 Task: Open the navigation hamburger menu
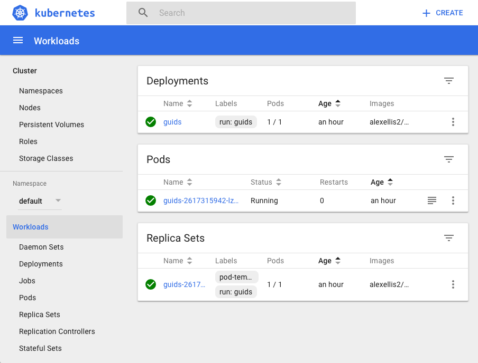coord(17,41)
